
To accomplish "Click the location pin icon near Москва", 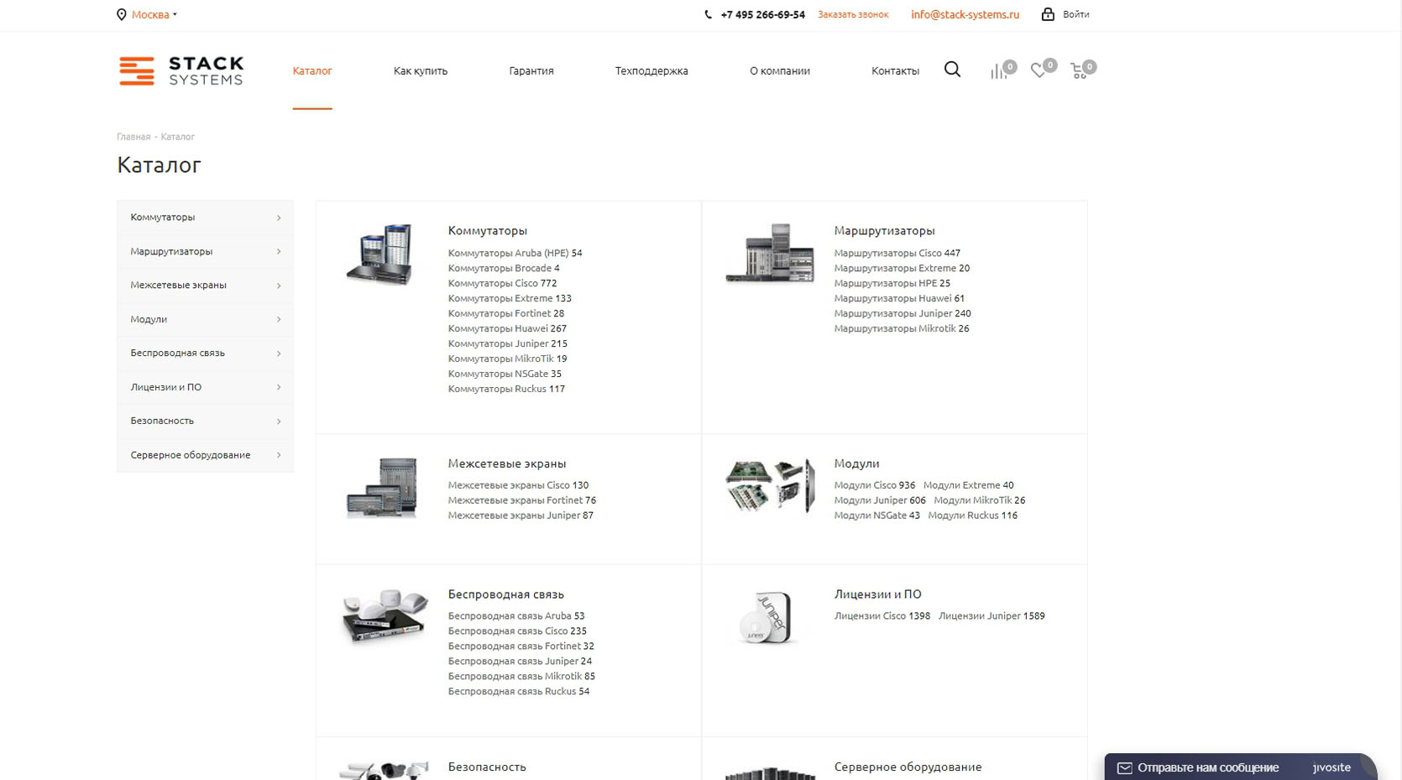I will (x=121, y=14).
